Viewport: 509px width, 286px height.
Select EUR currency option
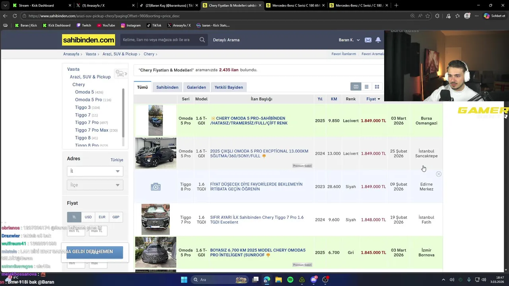point(102,217)
